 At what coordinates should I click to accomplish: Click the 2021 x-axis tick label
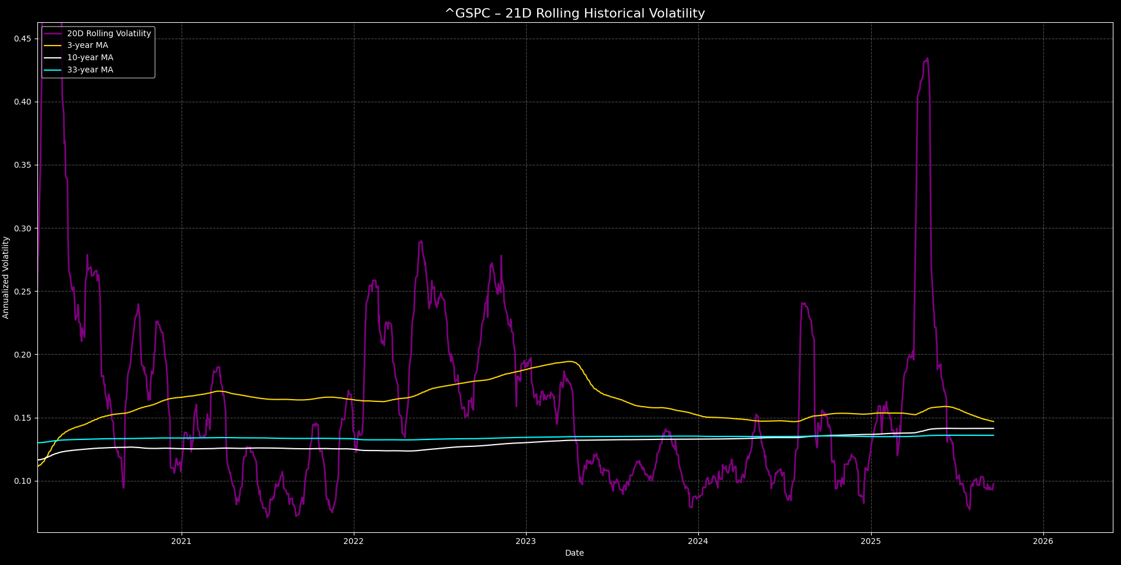[181, 542]
